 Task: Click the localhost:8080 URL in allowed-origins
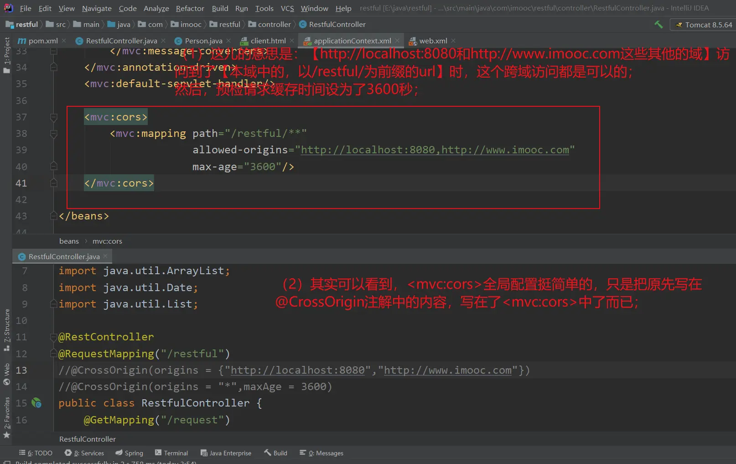click(368, 150)
